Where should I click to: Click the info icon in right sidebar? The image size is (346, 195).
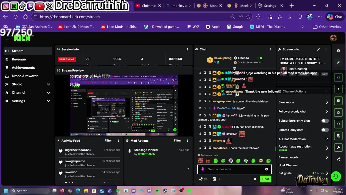pos(338,51)
